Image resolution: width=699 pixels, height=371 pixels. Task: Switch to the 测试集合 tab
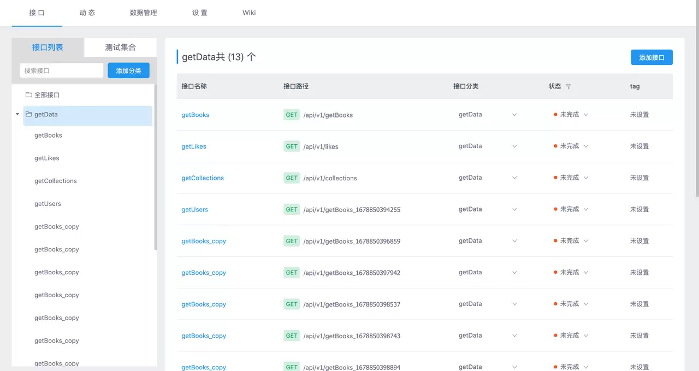(x=120, y=48)
